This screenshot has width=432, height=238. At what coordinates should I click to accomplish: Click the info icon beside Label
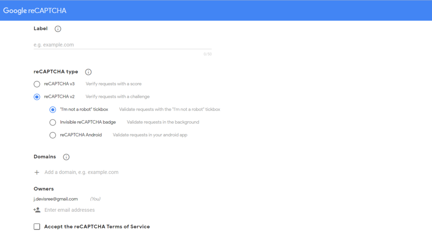tap(58, 29)
